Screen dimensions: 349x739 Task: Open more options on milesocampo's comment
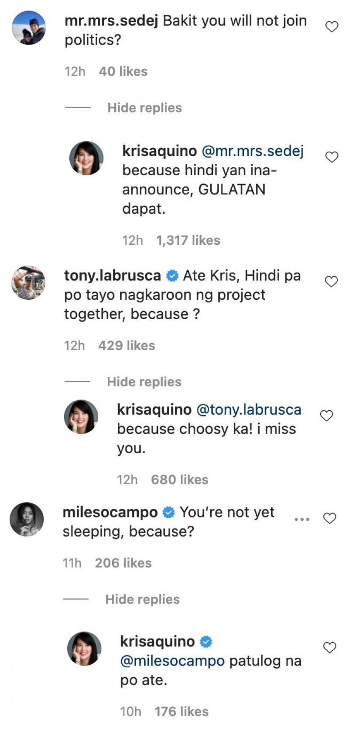[x=302, y=519]
